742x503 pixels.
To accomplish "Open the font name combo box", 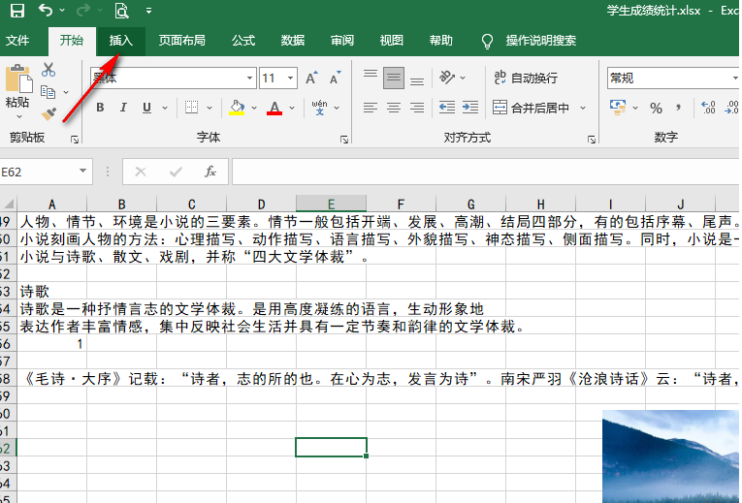I will (174, 78).
